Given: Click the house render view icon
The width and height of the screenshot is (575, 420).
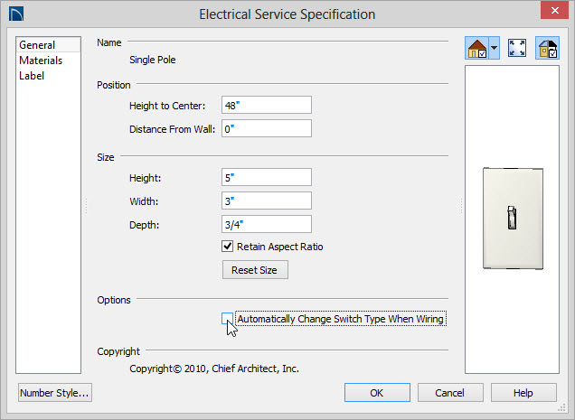Looking at the screenshot, I should coord(476,48).
